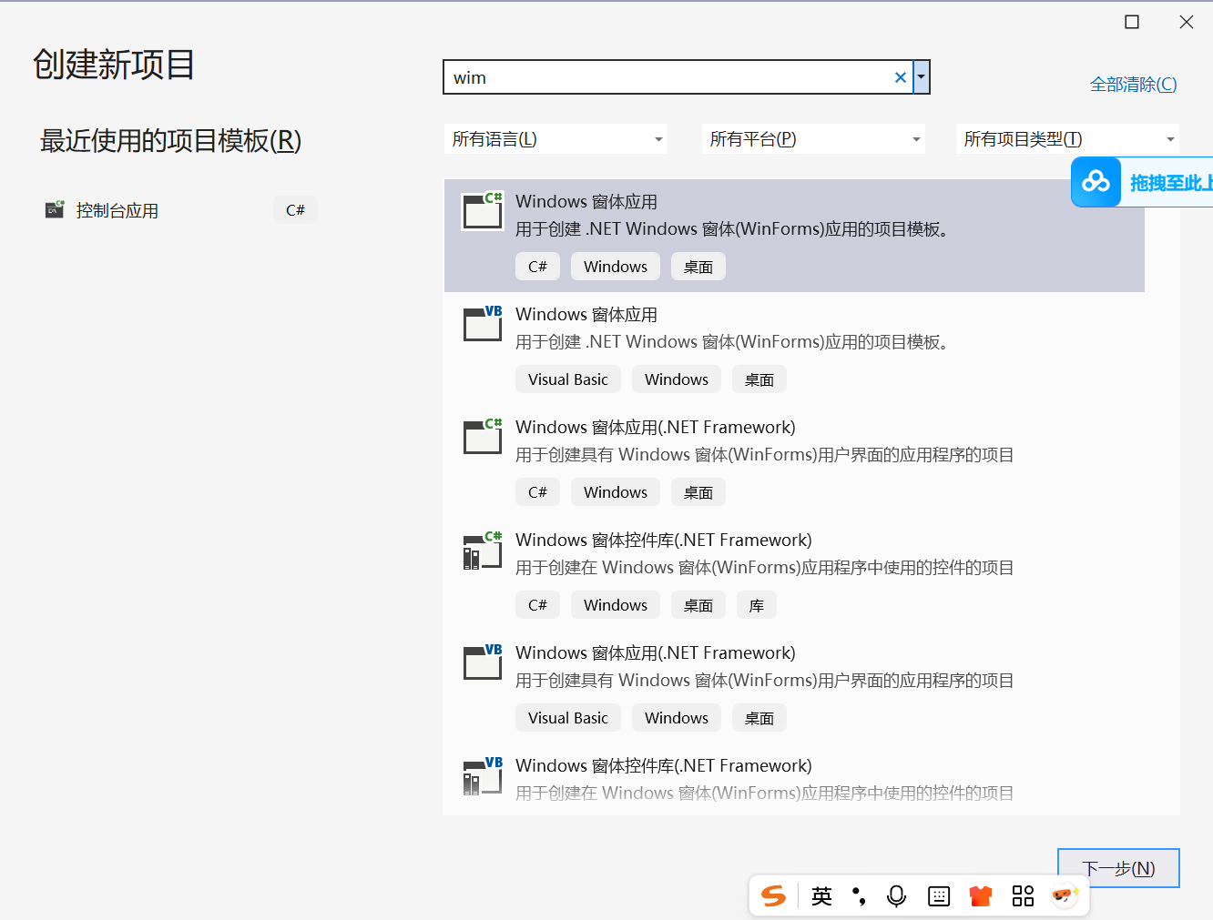Click the Sogou on-screen keyboard icon
Screen dimensions: 1213x920
click(939, 895)
